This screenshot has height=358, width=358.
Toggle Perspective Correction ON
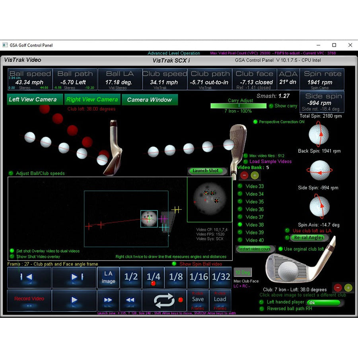click(255, 122)
